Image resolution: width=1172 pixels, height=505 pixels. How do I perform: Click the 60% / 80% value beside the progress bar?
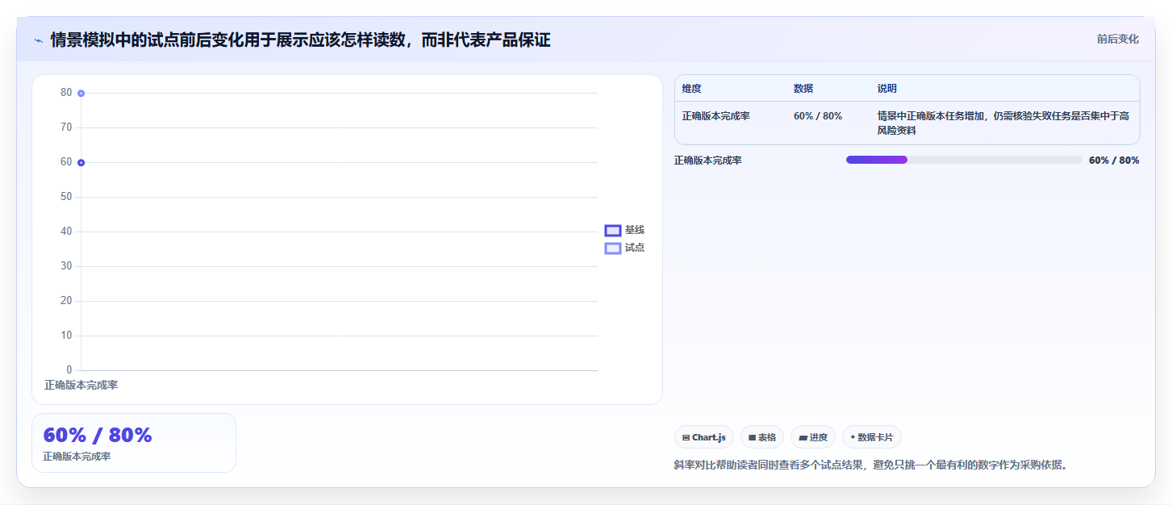pyautogui.click(x=1114, y=161)
